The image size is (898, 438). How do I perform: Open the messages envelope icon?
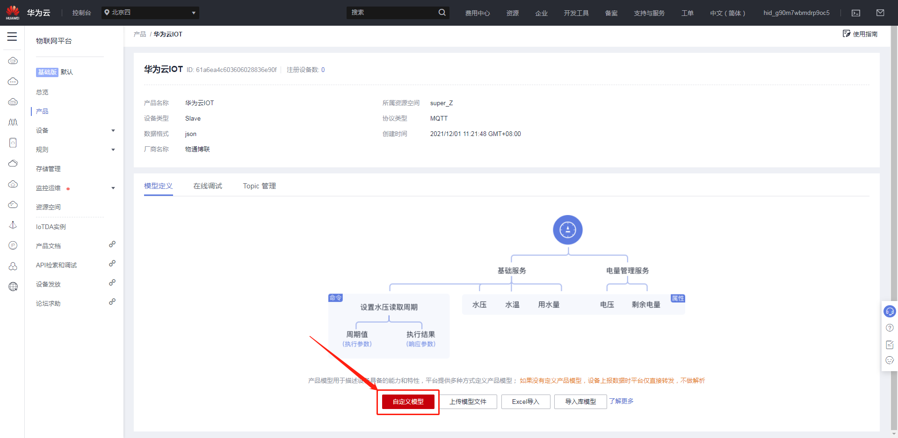(880, 13)
